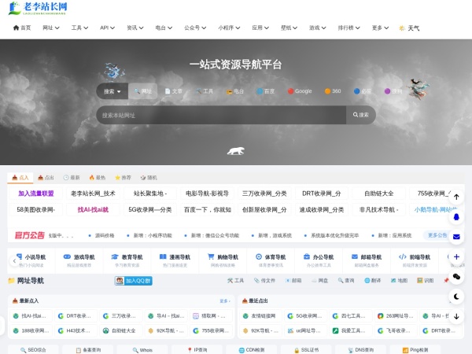Click the 翻译 globe quick link
Image resolution: width=472 pixels, height=354 pixels.
pos(372,281)
